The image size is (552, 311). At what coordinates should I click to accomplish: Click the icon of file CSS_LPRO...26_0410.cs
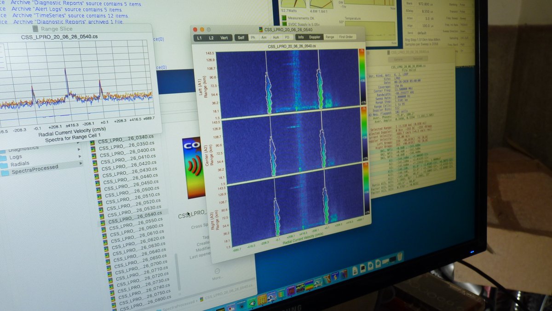tap(95, 163)
